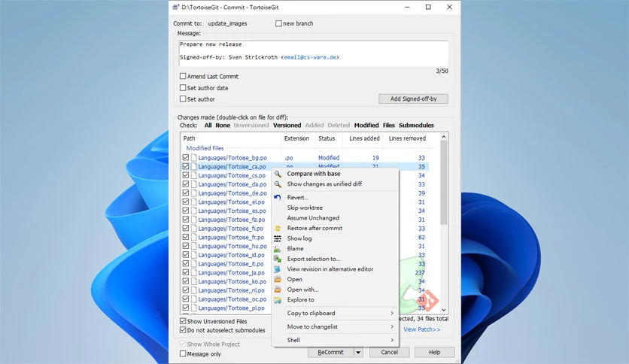Sort by the Path column header
629x364 pixels.
pyautogui.click(x=231, y=138)
